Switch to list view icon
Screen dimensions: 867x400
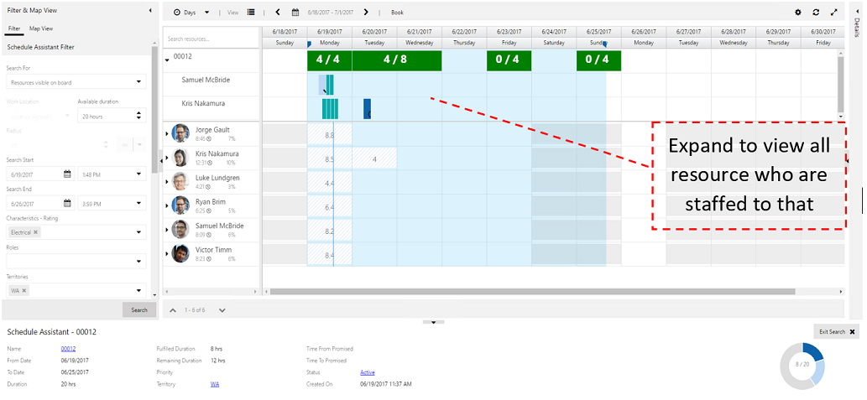(x=251, y=13)
